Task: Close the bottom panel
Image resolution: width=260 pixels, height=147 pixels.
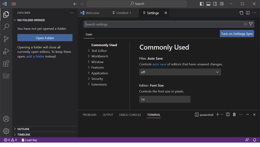Action: 254,115
